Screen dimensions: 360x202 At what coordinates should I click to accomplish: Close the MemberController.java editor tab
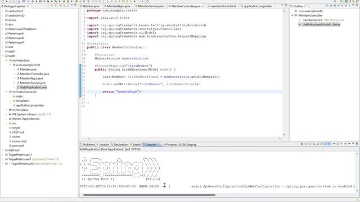(202, 6)
